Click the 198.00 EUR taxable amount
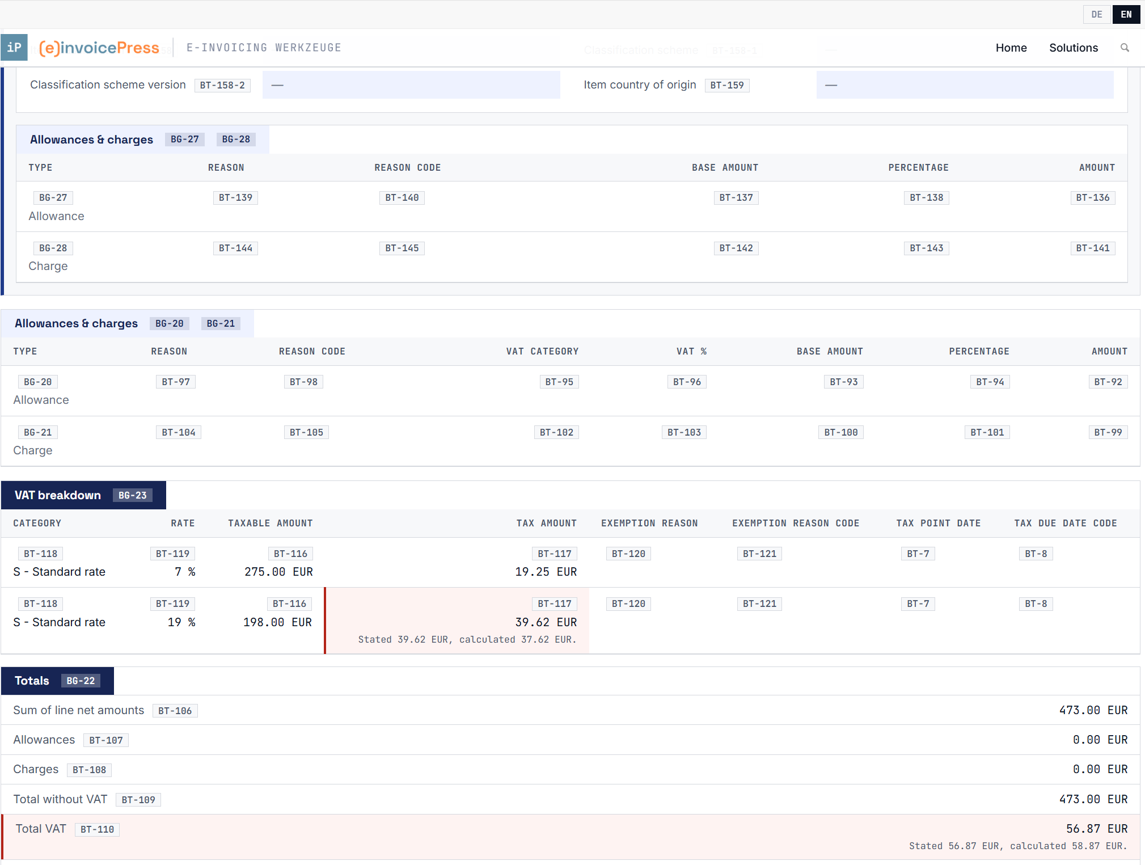The image size is (1145, 865). [277, 622]
